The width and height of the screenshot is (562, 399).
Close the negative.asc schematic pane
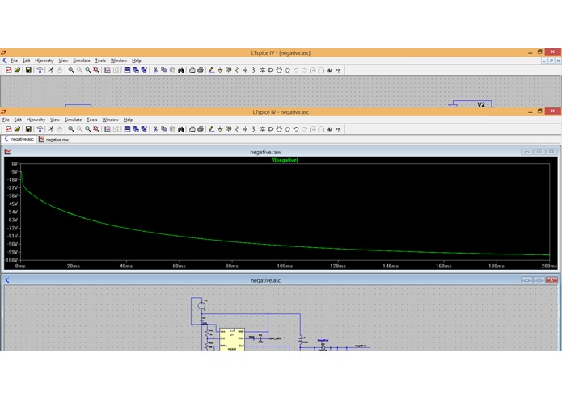coord(551,280)
